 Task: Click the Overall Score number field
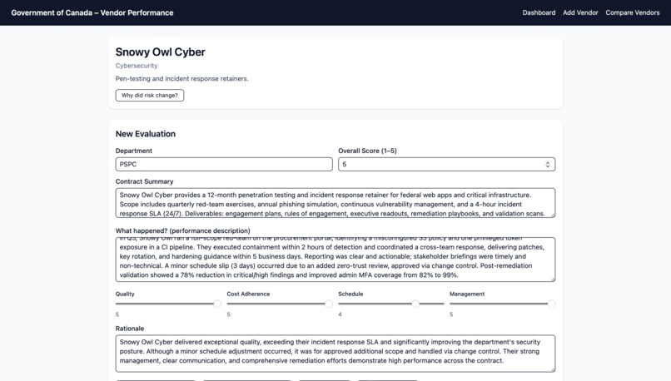pos(447,164)
